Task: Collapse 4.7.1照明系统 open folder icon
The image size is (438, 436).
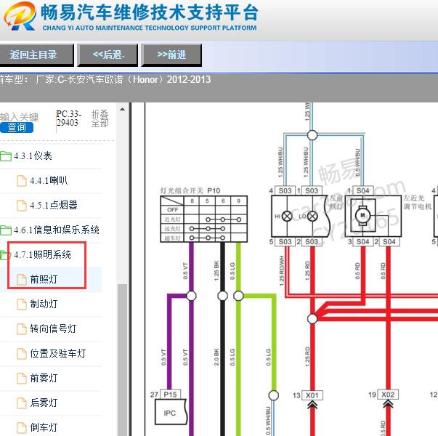Action: pos(5,254)
